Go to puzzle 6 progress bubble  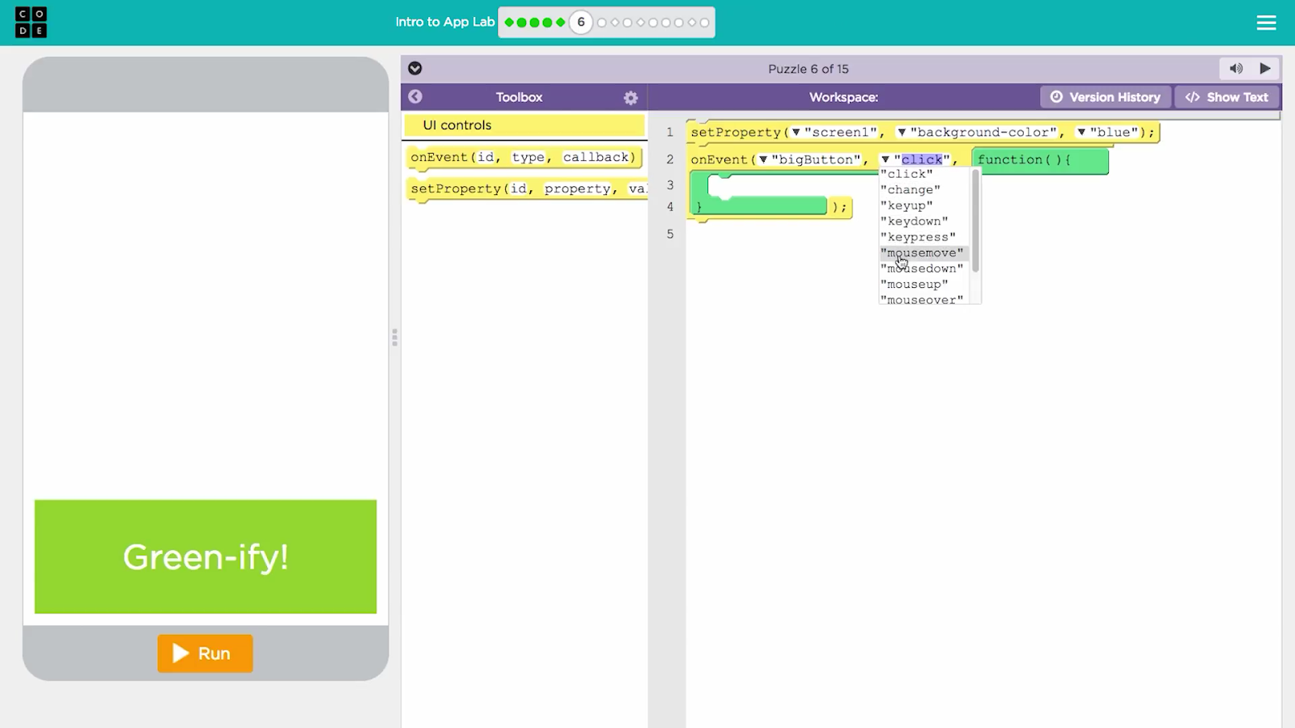tap(580, 23)
